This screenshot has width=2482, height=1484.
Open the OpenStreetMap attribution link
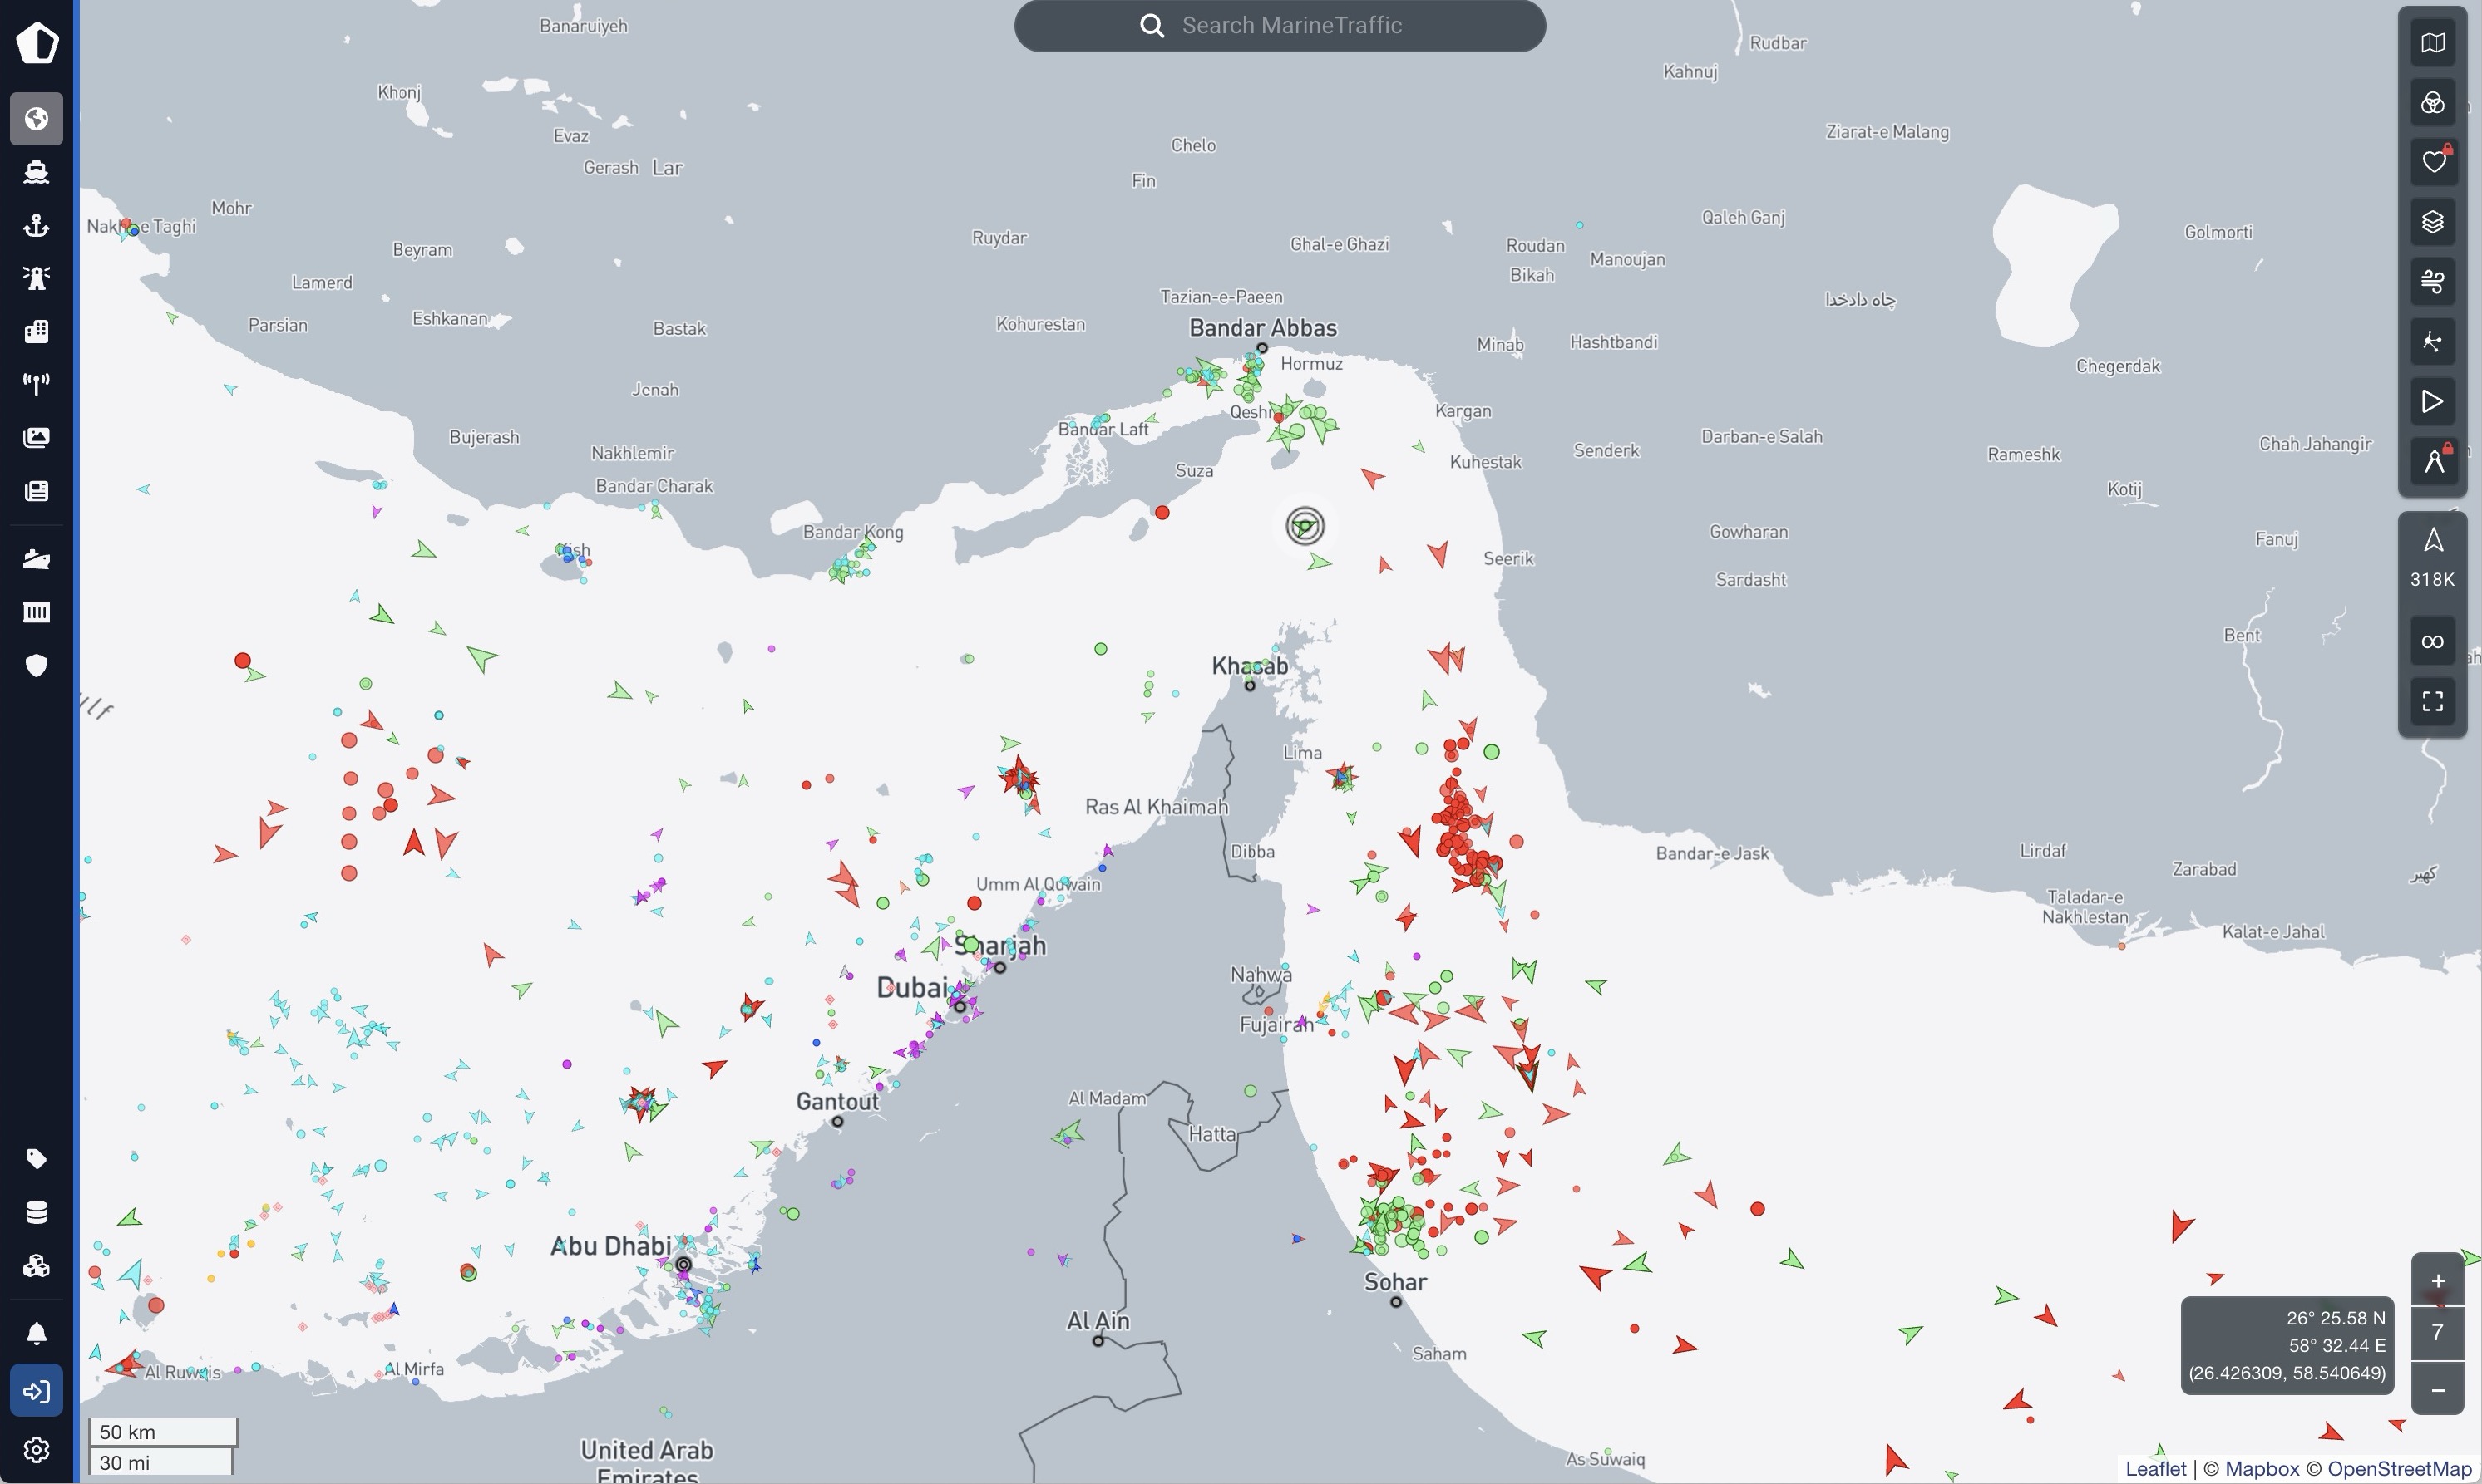[2398, 1469]
